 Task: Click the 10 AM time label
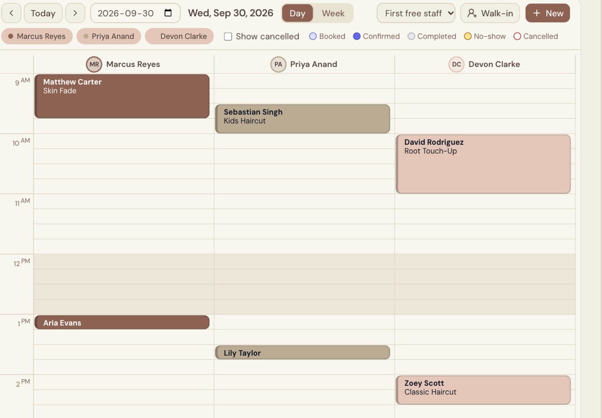[x=21, y=142]
